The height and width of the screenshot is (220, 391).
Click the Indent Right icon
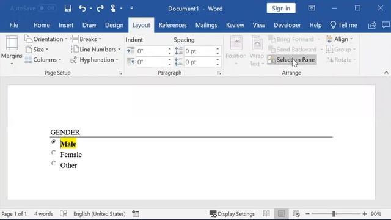coord(131,62)
